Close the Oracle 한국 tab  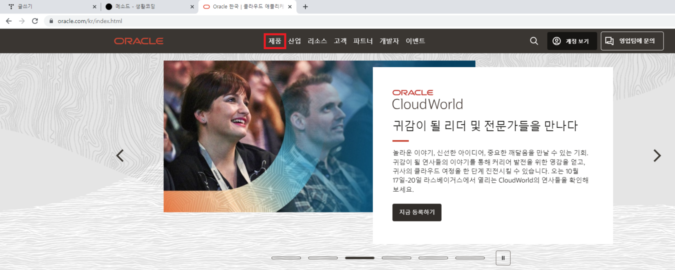pyautogui.click(x=290, y=7)
